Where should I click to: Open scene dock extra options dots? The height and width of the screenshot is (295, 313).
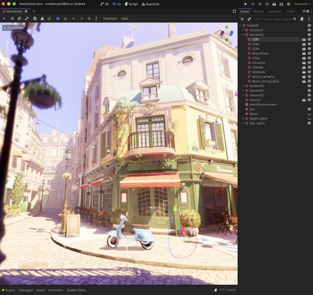click(x=309, y=19)
